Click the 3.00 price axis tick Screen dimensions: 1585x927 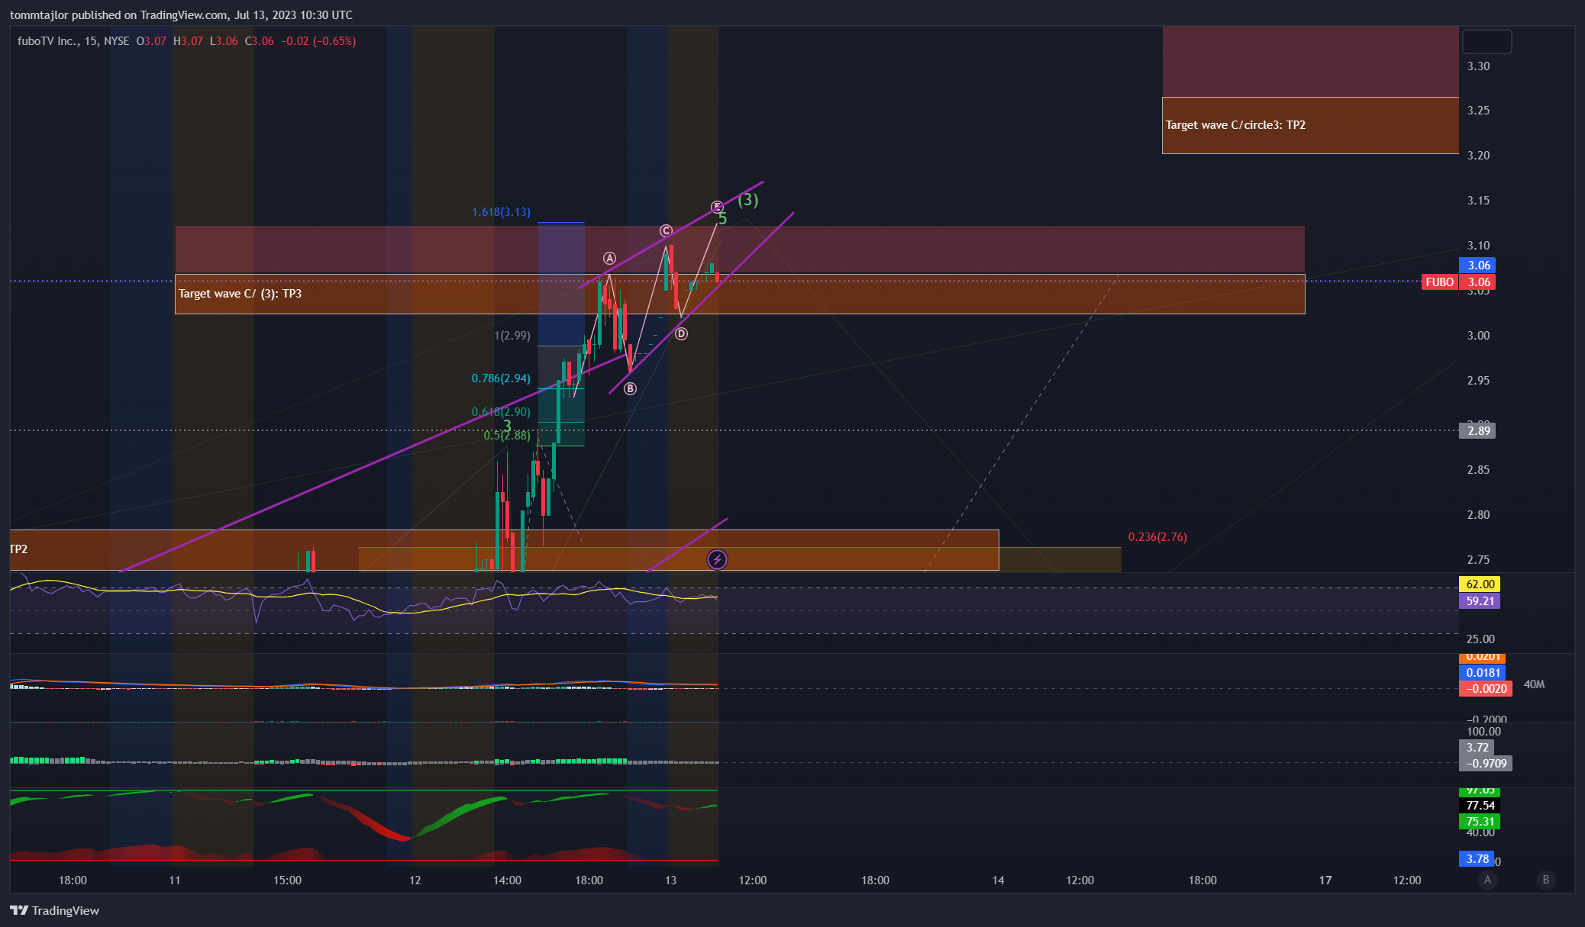(x=1478, y=336)
